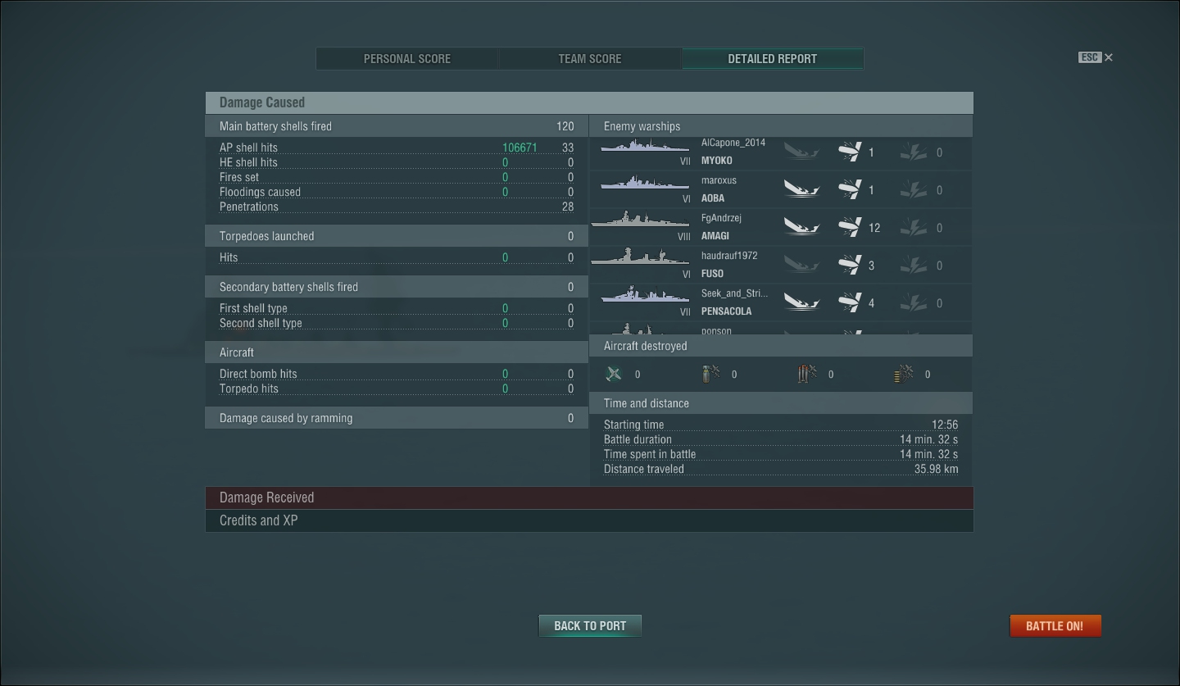Click the sunk-ship icon in Amagi row
1180x686 pixels.
[801, 227]
